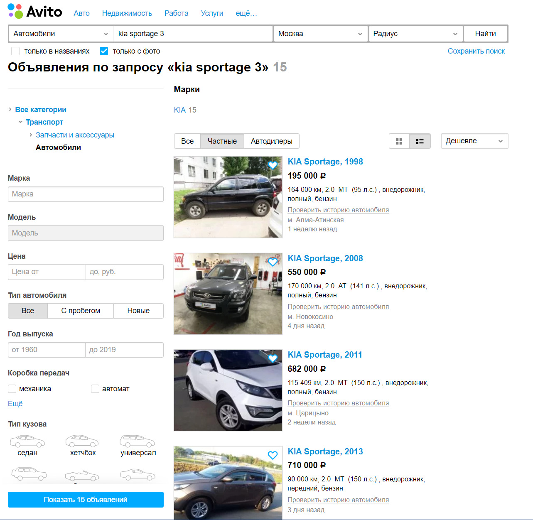Select the Все sellers tab
The image size is (533, 520).
(x=187, y=141)
